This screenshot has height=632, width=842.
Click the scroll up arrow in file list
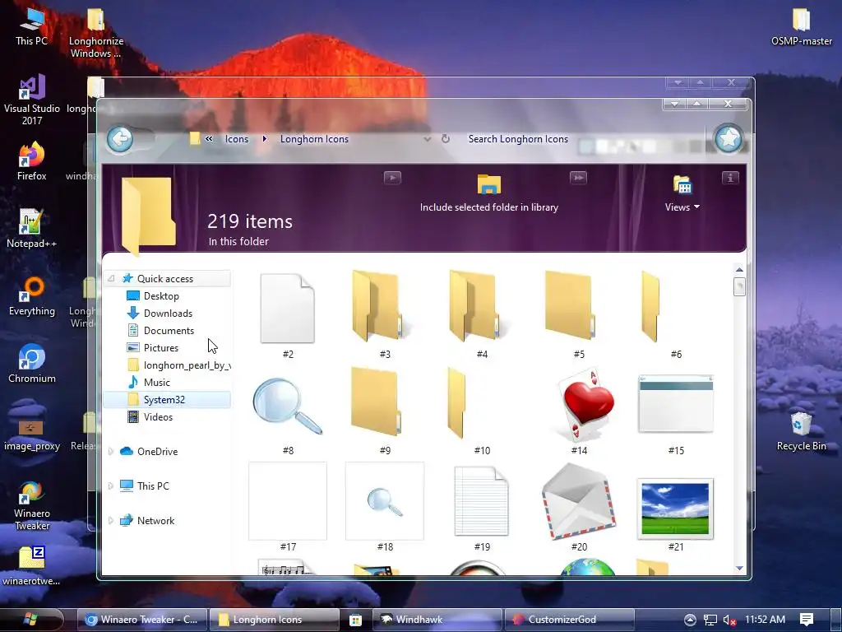739,269
